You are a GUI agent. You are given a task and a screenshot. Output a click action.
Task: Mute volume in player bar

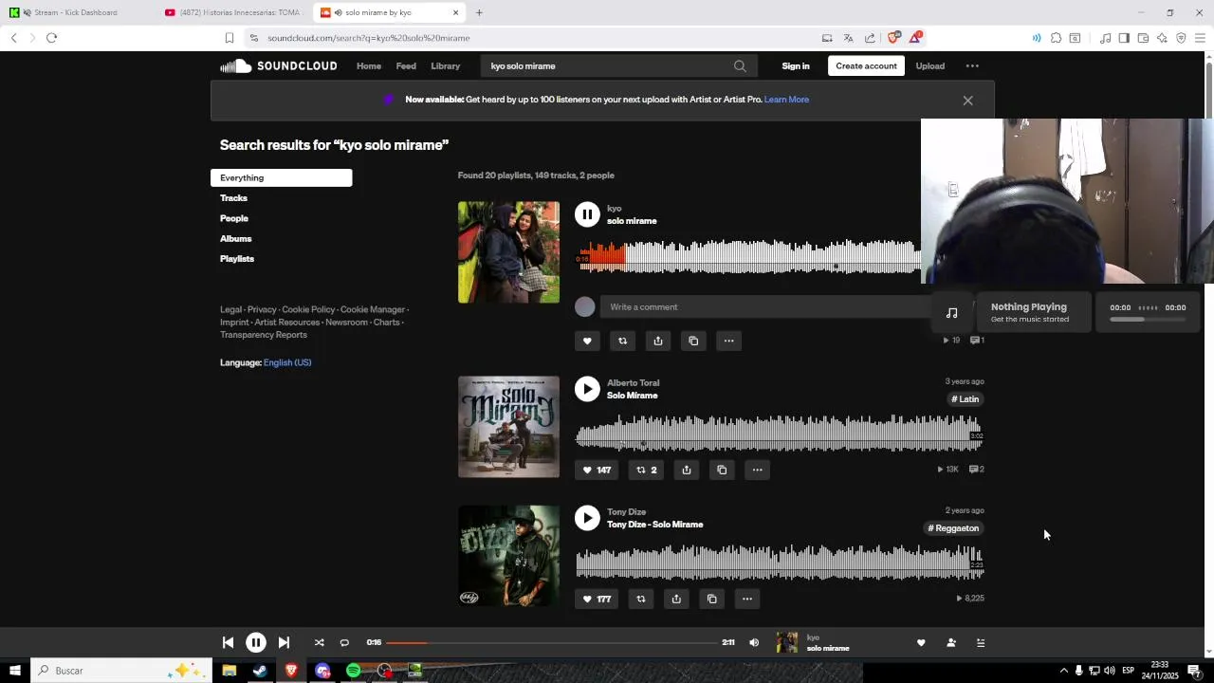click(754, 642)
